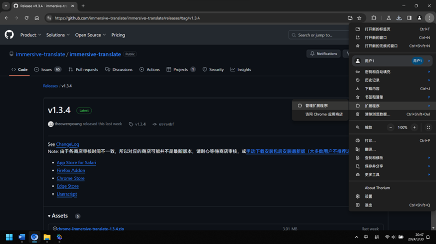Toggle the side panel icon in toolbar
The height and width of the screenshot is (244, 436).
pos(409,18)
